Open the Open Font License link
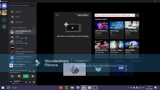 coord(135,61)
